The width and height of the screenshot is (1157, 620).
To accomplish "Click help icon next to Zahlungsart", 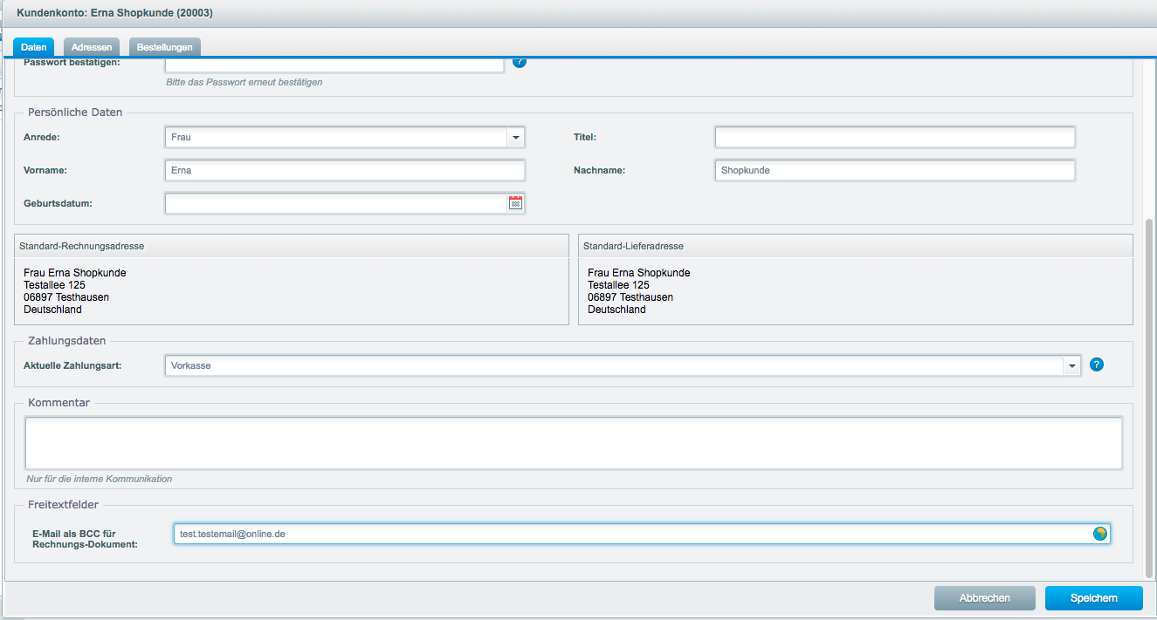I will click(1097, 365).
